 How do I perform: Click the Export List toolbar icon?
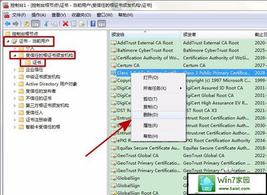[x=82, y=23]
